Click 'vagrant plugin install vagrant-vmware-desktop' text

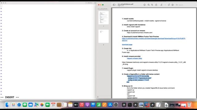142,70
